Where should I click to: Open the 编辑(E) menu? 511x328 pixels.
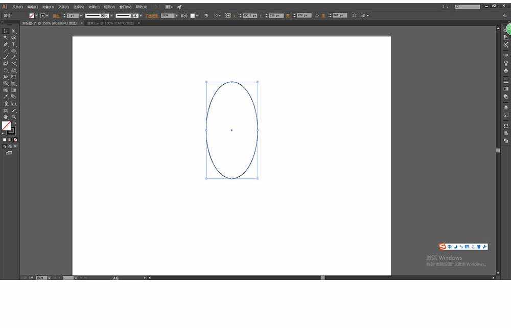coord(33,7)
